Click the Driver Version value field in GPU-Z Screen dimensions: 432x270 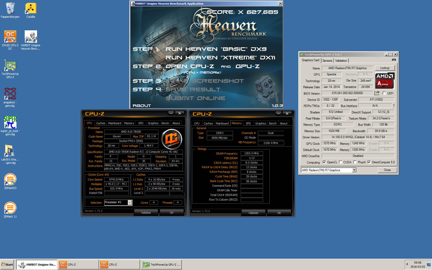358,137
